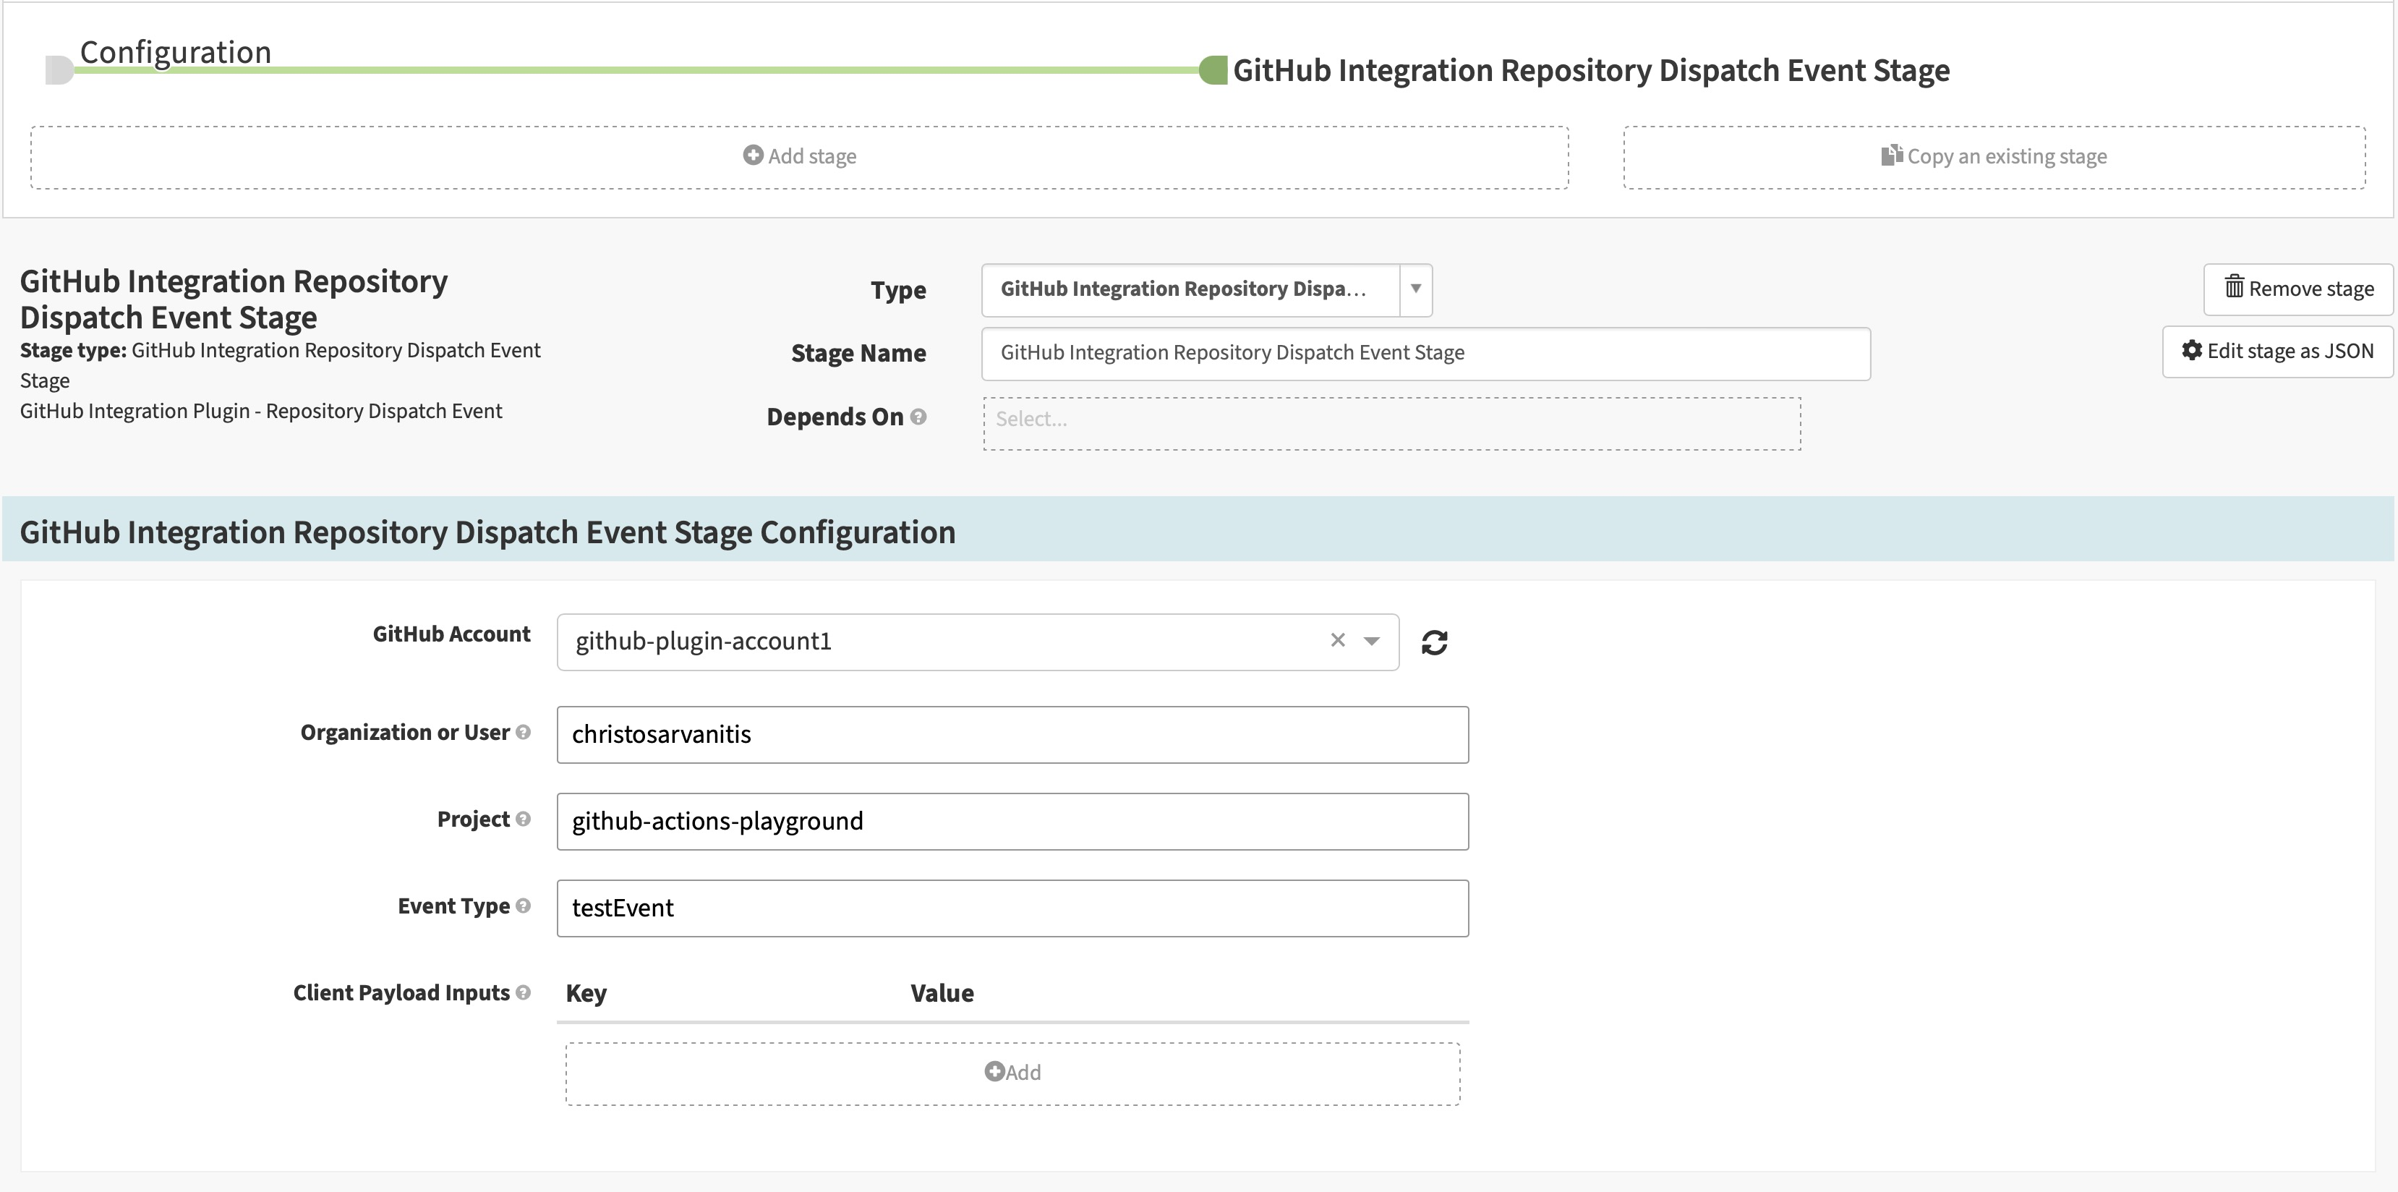This screenshot has width=2398, height=1192.
Task: Click help icon for Client Payload Inputs
Action: pos(523,992)
